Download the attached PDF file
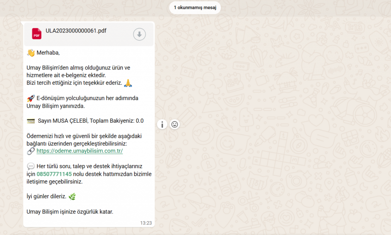391x235 pixels. [139, 34]
